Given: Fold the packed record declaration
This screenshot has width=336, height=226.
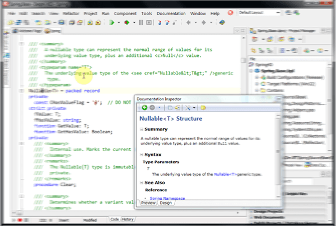Looking at the screenshot, I should (21, 90).
